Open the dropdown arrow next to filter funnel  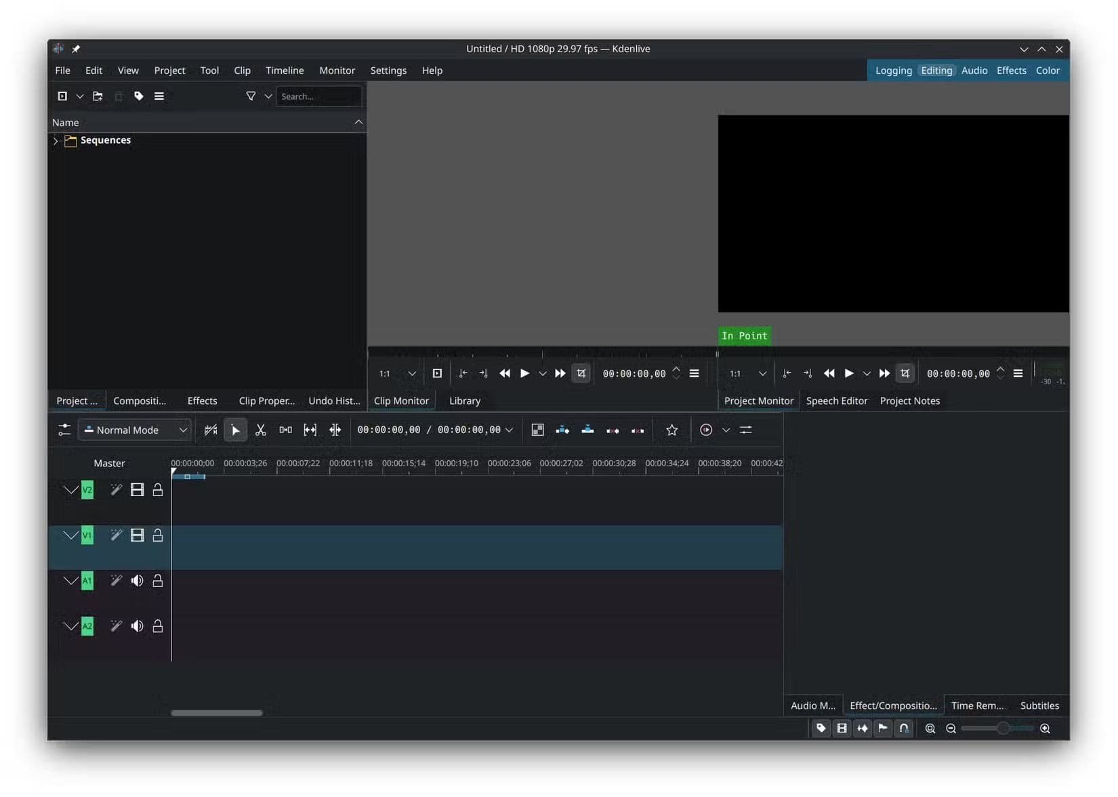click(268, 96)
